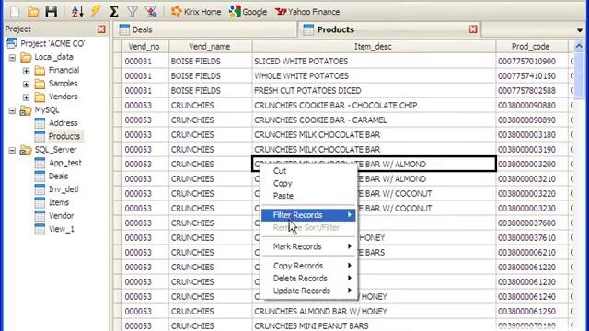Click the A-Z sort icon
This screenshot has height=331, width=589.
(x=77, y=12)
